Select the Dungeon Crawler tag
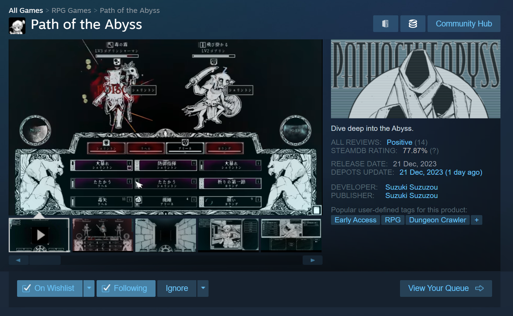This screenshot has height=316, width=513. coord(437,220)
